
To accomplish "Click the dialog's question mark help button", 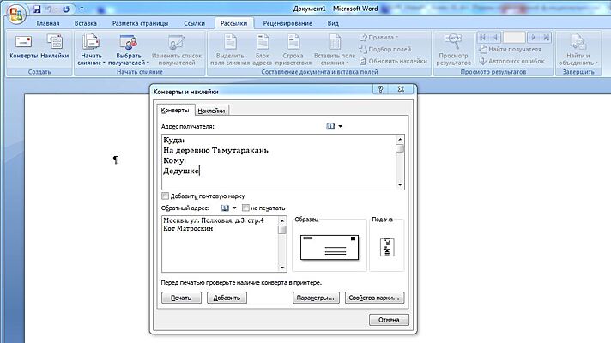I will [x=379, y=89].
